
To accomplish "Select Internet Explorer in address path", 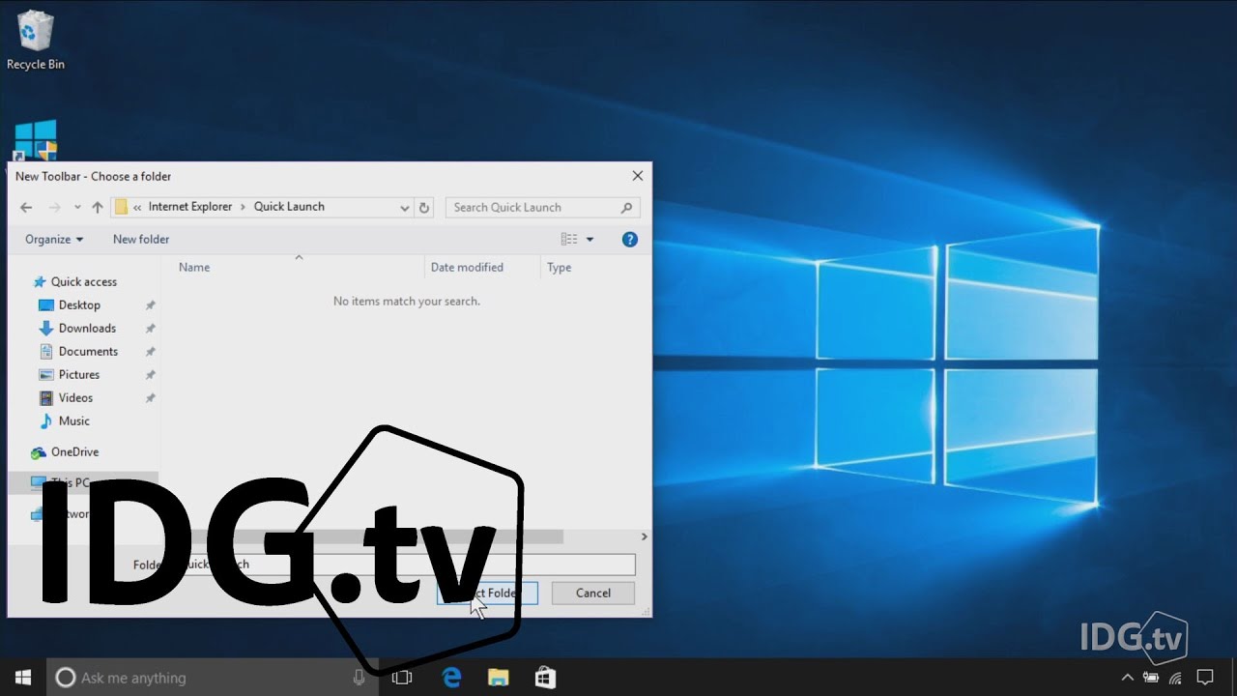I will click(x=190, y=207).
